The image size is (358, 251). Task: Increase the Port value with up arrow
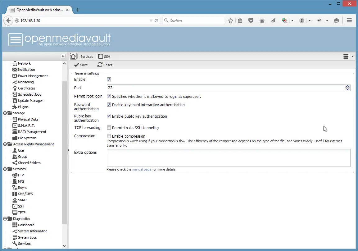348,86
